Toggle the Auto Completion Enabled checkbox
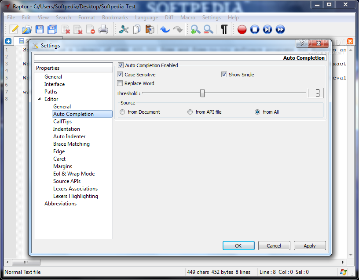This screenshot has height=280, width=359. pos(121,65)
